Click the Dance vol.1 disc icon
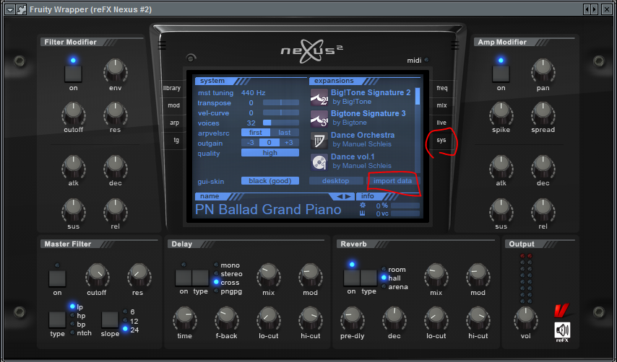This screenshot has width=617, height=362. [x=319, y=162]
